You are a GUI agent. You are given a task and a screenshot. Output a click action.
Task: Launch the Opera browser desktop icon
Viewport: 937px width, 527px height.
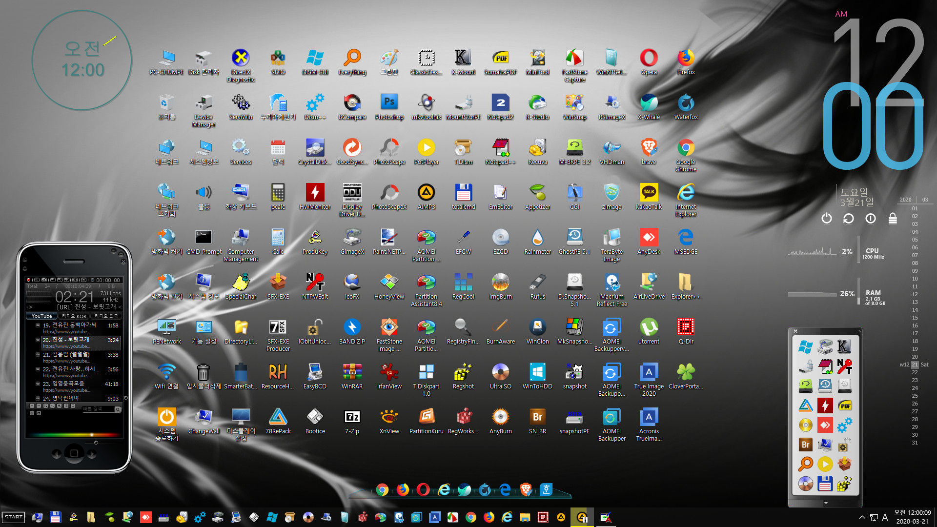[x=649, y=62]
